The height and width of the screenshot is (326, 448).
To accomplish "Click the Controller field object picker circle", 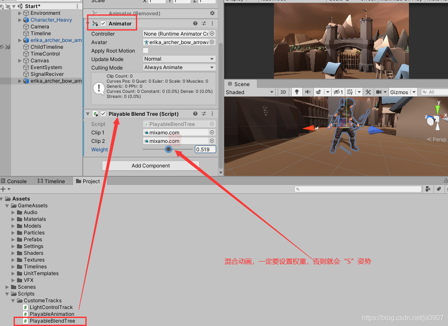I will pyautogui.click(x=212, y=33).
